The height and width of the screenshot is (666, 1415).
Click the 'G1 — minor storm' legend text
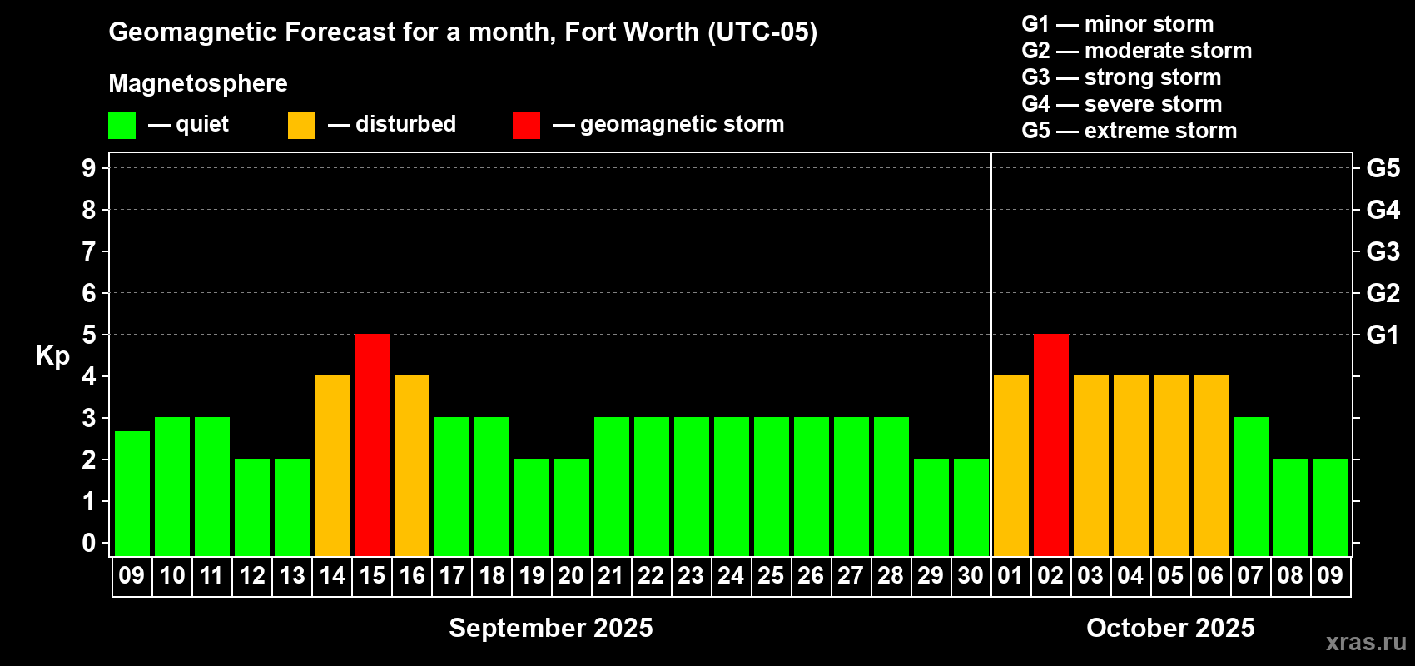(x=1118, y=24)
